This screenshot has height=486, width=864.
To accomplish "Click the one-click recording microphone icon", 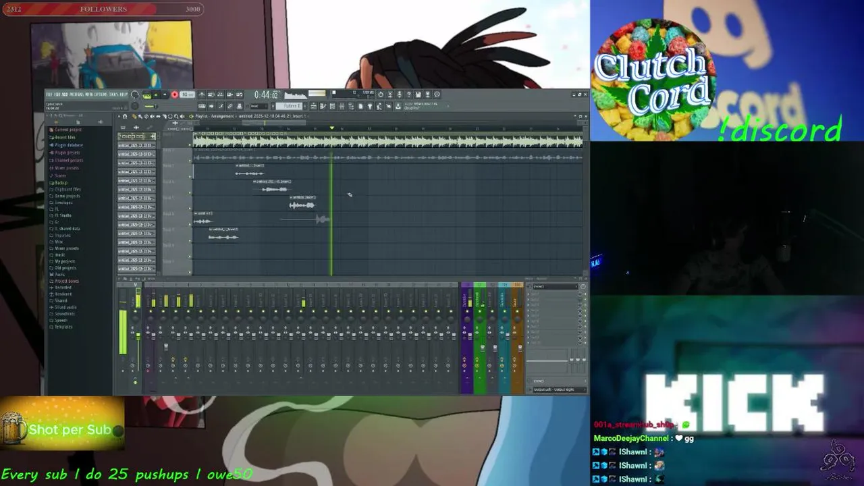I will point(400,94).
